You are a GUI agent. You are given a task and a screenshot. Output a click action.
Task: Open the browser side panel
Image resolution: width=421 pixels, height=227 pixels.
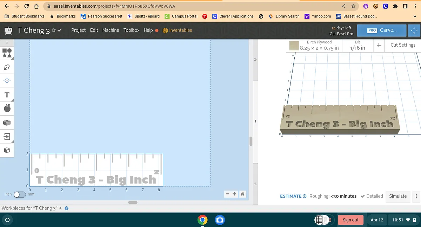(405, 6)
